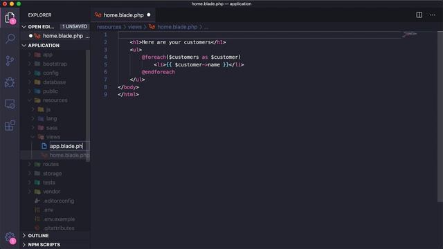443x249 pixels.
Task: Open the Remote Explorer icon
Action: 10,104
